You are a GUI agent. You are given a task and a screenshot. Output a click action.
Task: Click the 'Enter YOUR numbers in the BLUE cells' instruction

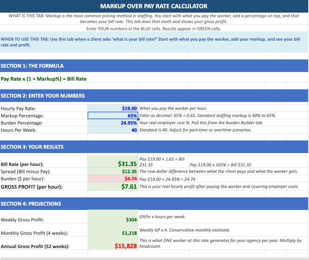click(x=154, y=29)
